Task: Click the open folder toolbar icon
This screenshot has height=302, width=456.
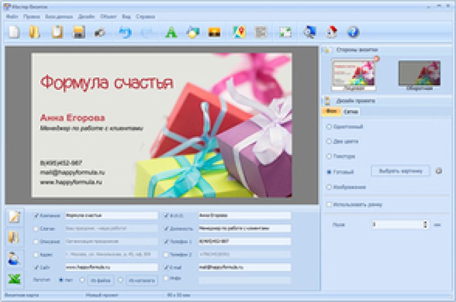Action: pos(35,32)
